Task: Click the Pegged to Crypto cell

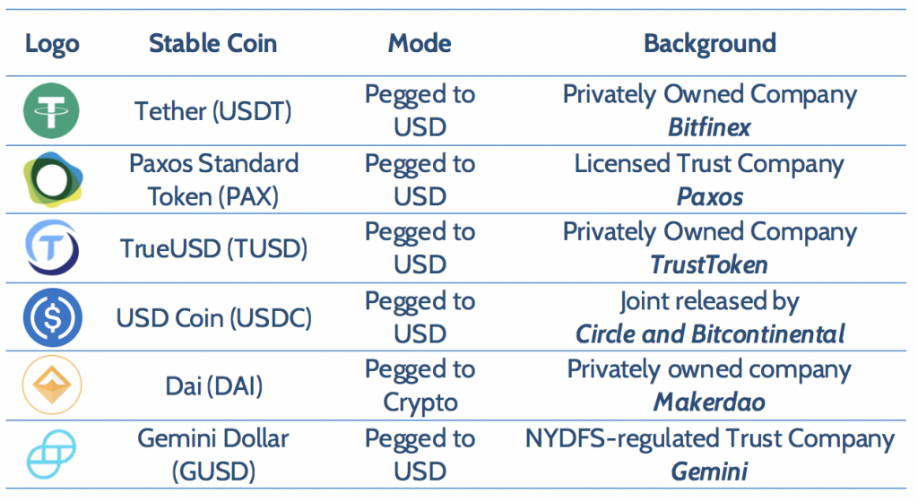Action: coord(420,386)
